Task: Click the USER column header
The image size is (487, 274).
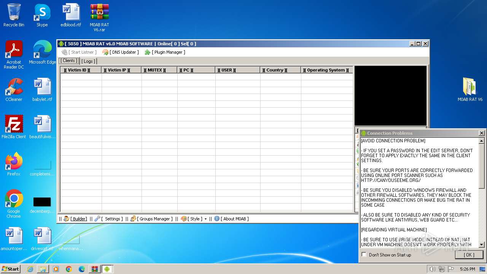Action: pyautogui.click(x=237, y=70)
